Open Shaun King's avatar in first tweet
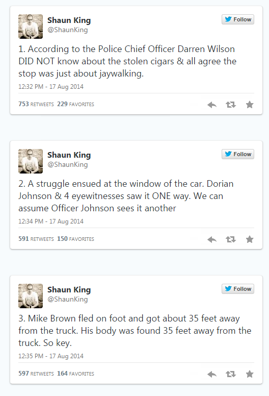Screen dimensions: 269x396 point(31,27)
